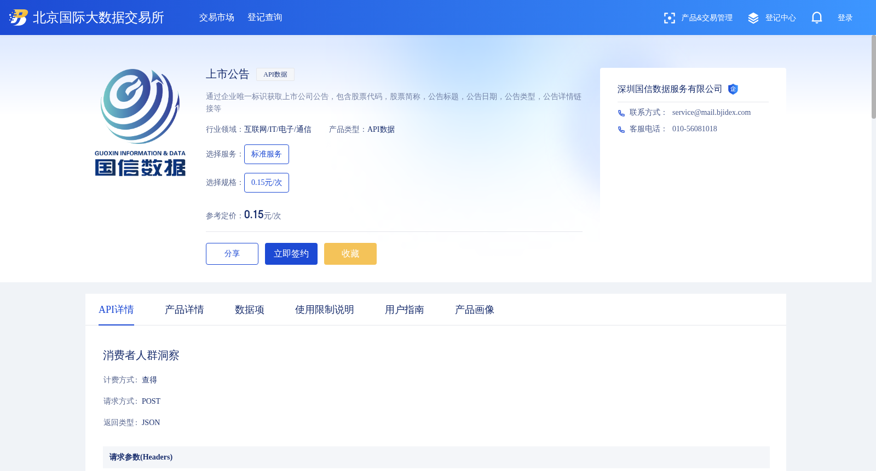Click the JSON return type value
Screen dimensions: 876x471
point(151,423)
